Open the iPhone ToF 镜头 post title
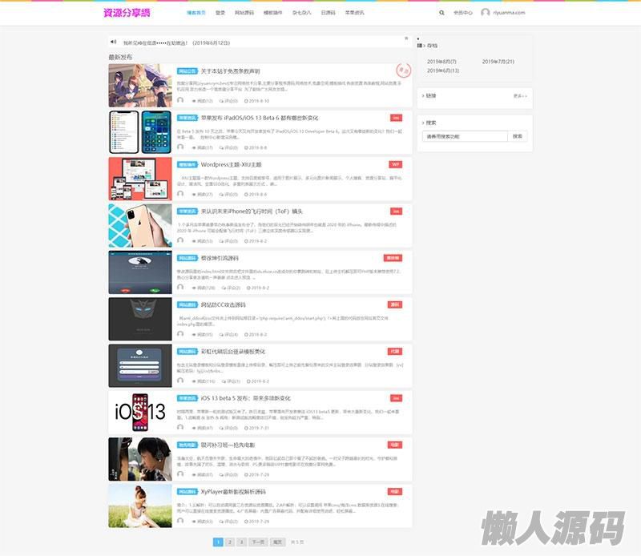This screenshot has width=641, height=556. click(252, 212)
